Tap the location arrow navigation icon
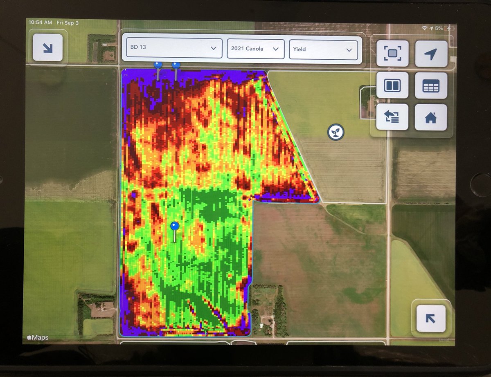The image size is (491, 377). (431, 54)
